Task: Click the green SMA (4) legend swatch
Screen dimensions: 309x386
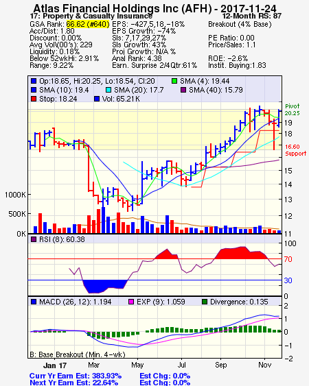Action: [x=174, y=81]
